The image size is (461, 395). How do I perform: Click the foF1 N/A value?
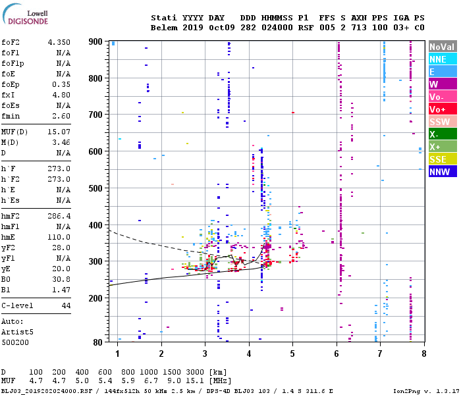[x=63, y=53]
